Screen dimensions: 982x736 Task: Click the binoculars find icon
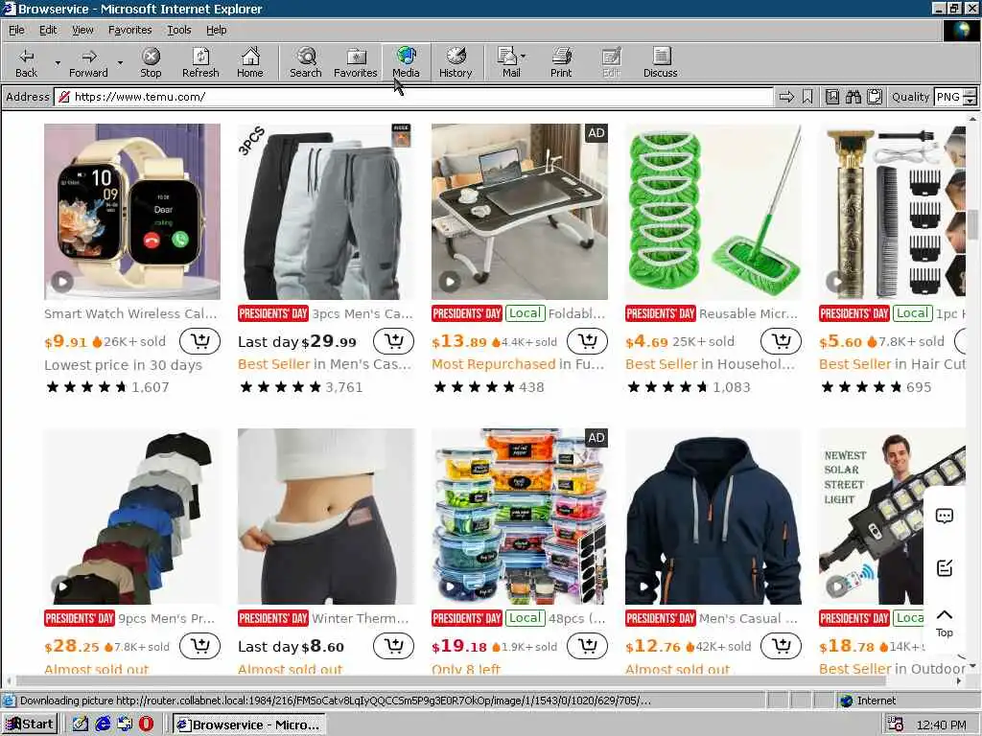coord(853,97)
